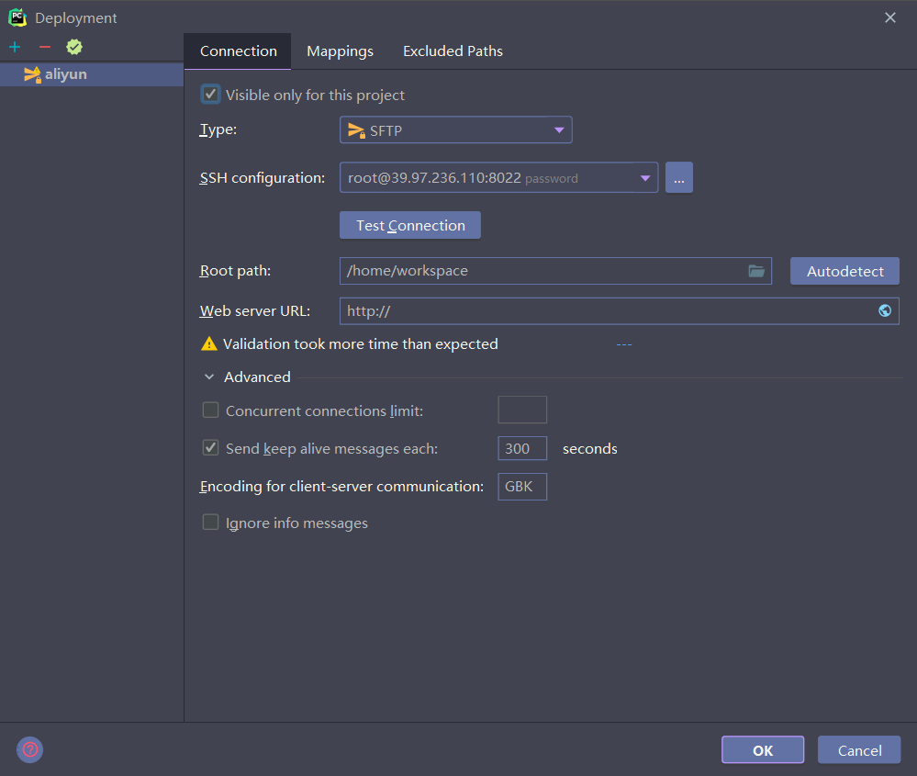
Task: Click the SSH configuration label
Action: [262, 178]
